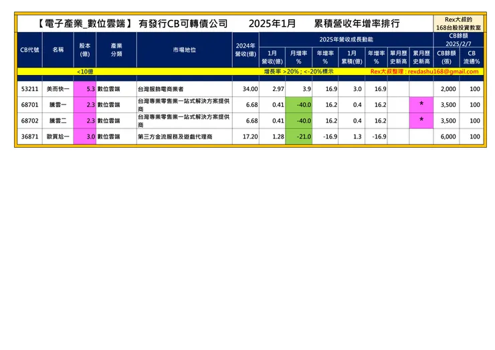
Task: Click the pink 5.3 capital cell
Action: pos(85,89)
